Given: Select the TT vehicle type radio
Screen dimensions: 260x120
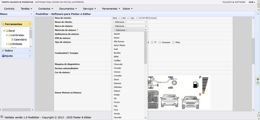Looking at the screenshot, I should coord(152,42).
